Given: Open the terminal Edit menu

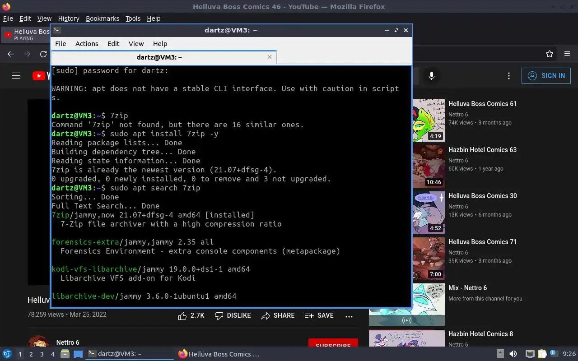Looking at the screenshot, I should (x=113, y=44).
